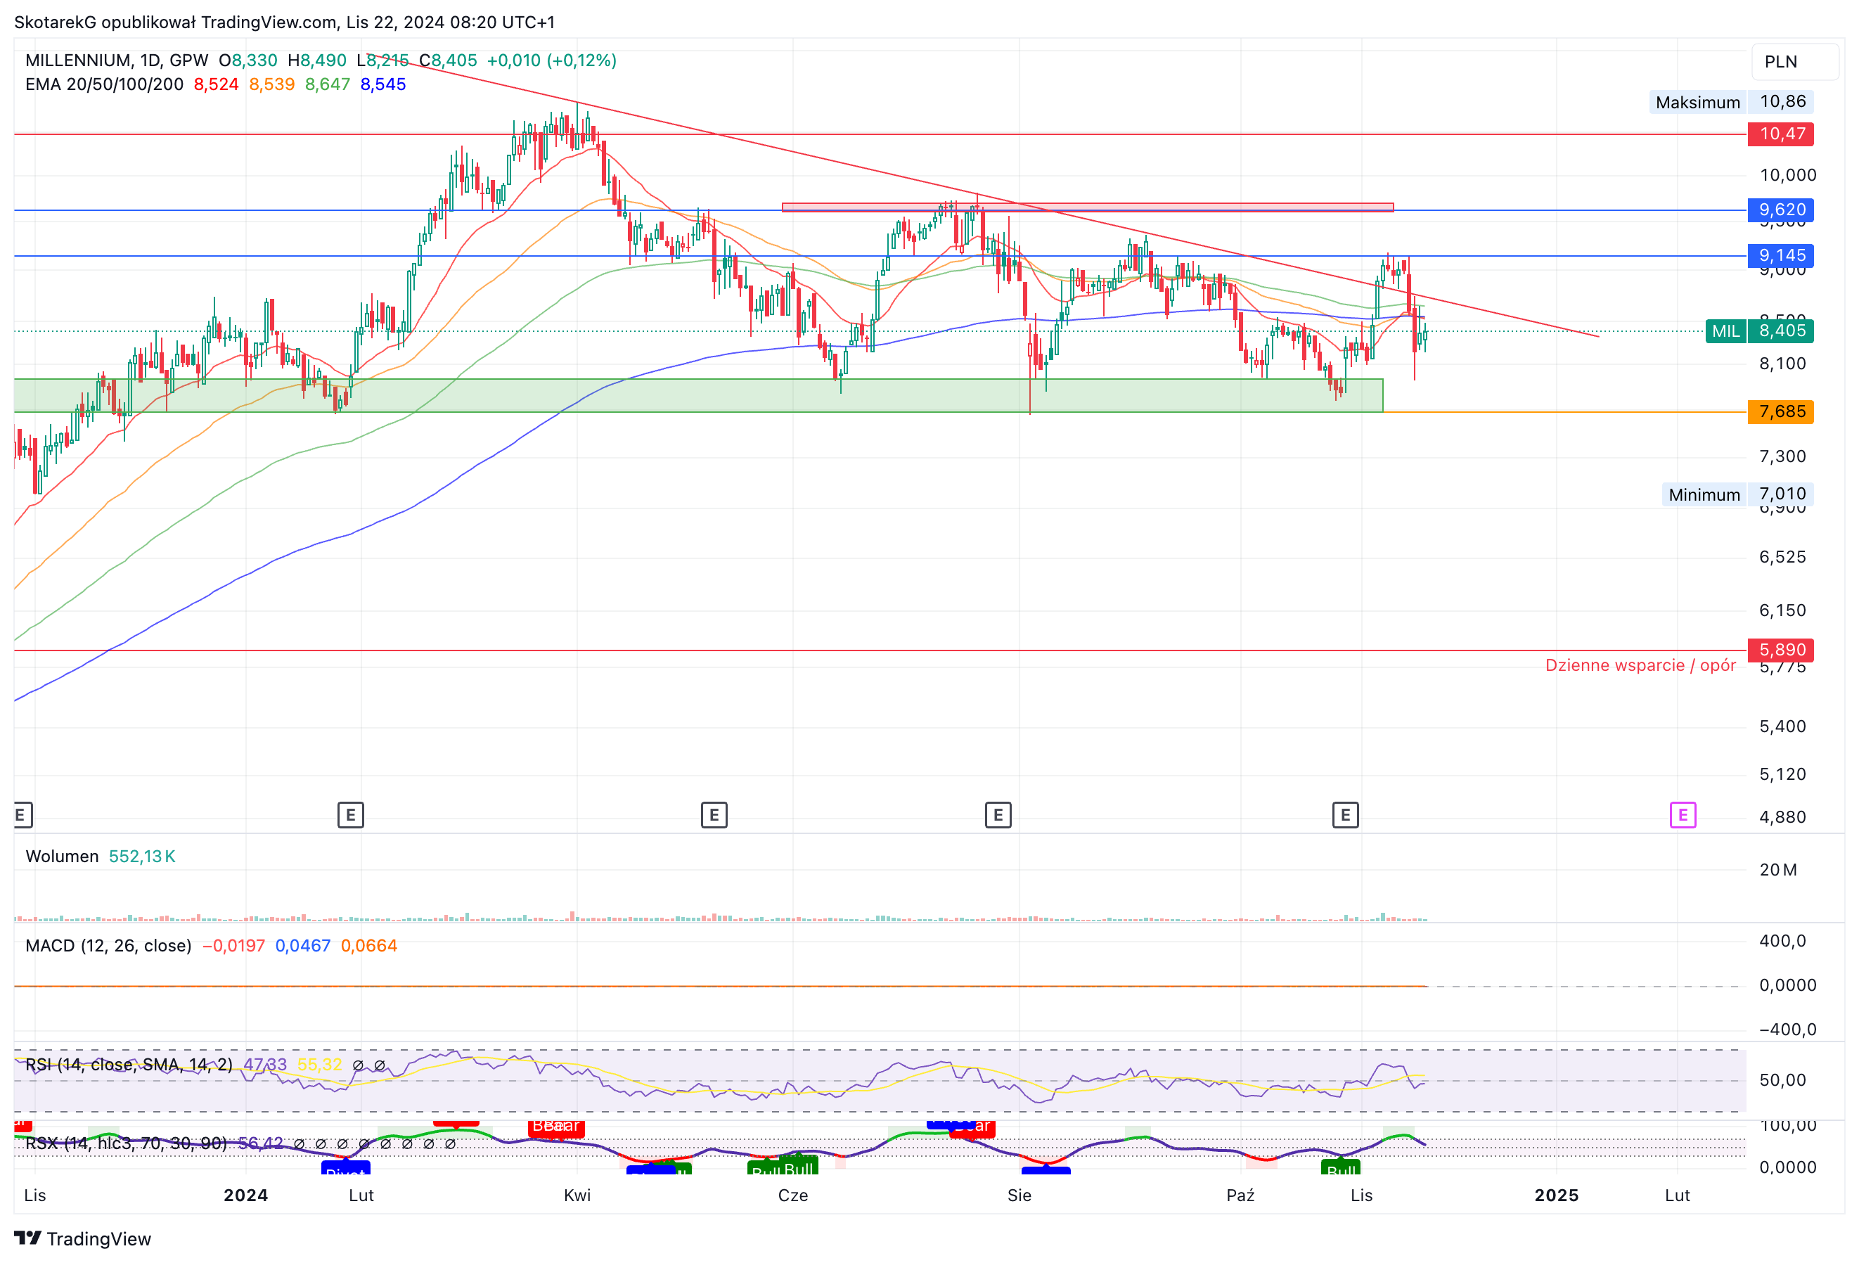Click the SkotarekG publication header text
This screenshot has width=1859, height=1263.
pos(284,23)
